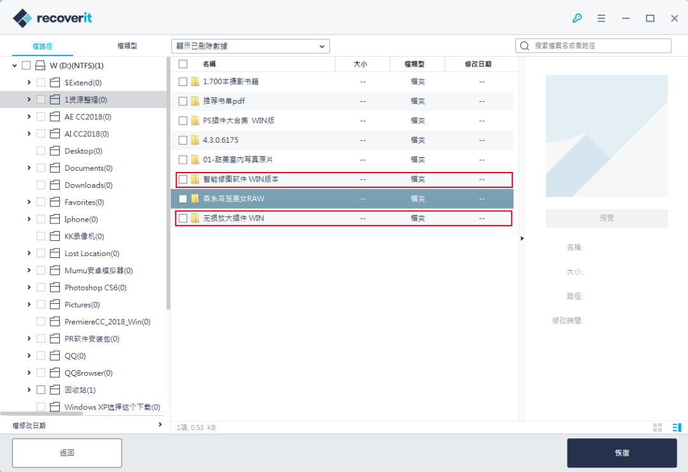Select the Favorites(0) tree item
This screenshot has height=472, width=688.
[x=84, y=202]
